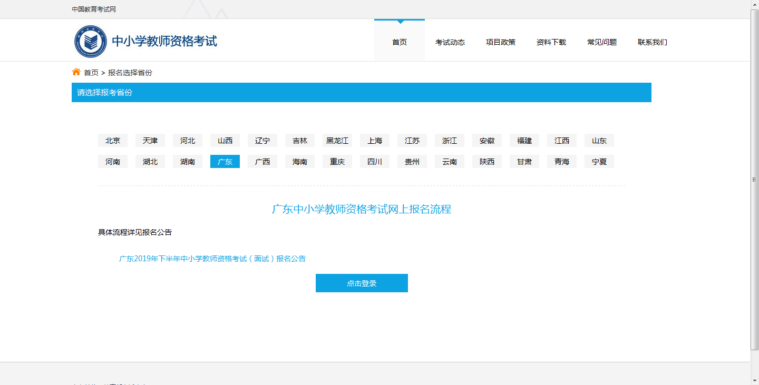This screenshot has width=759, height=385.
Task: Click the highlighted 广东 province button
Action: pyautogui.click(x=225, y=162)
